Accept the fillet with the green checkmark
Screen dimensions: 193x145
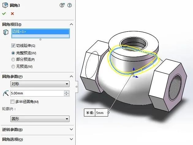pos(4,13)
